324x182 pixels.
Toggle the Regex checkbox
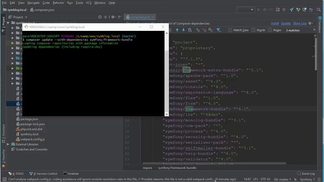(270, 30)
